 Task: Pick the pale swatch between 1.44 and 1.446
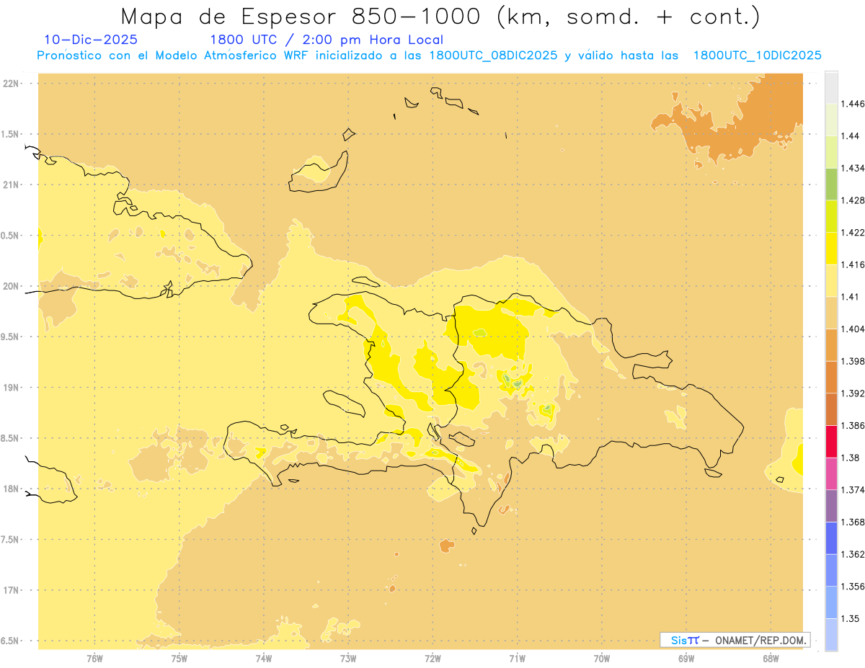point(831,120)
